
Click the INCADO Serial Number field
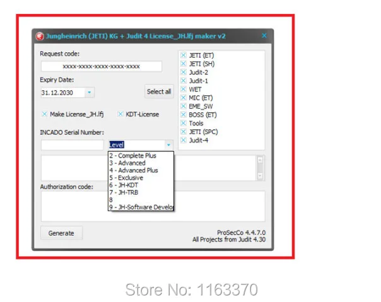72,145
